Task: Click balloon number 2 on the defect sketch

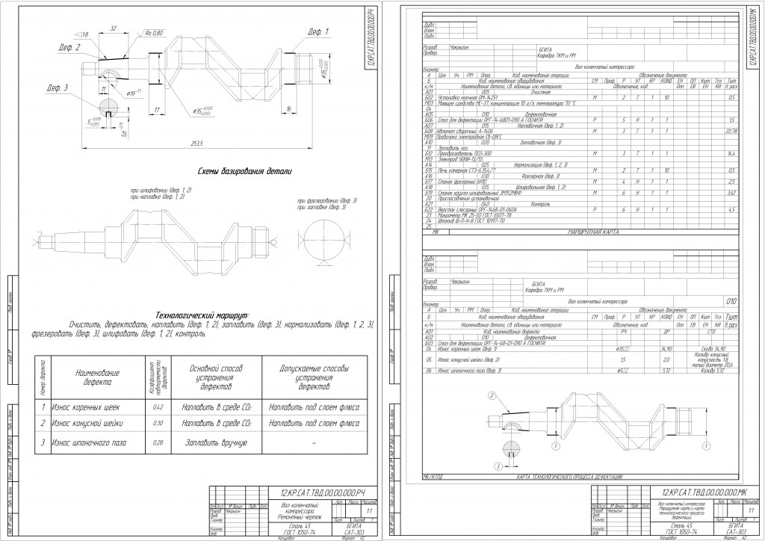Action: coord(492,395)
